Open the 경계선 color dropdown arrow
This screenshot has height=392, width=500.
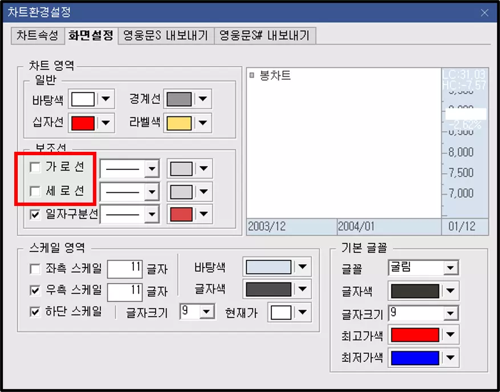click(203, 99)
